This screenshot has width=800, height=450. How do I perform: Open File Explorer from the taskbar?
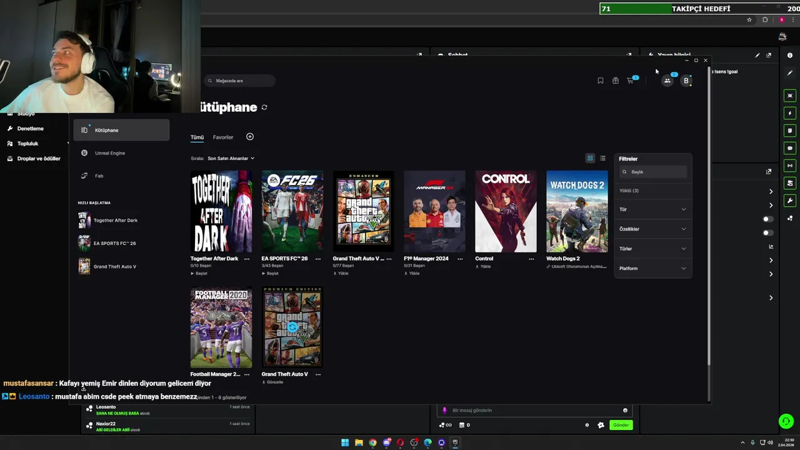(x=359, y=442)
